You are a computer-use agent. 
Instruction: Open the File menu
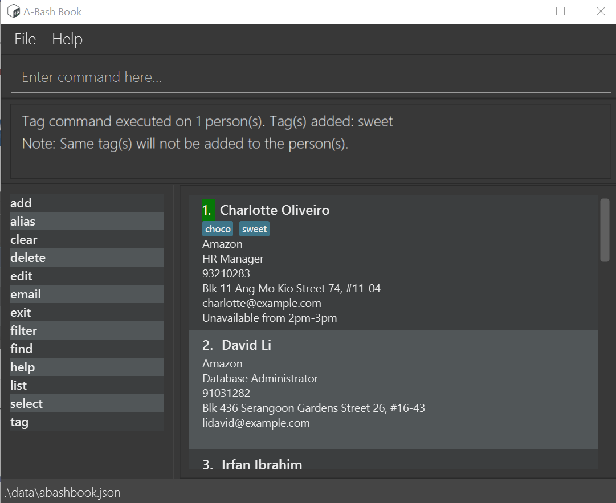[25, 39]
